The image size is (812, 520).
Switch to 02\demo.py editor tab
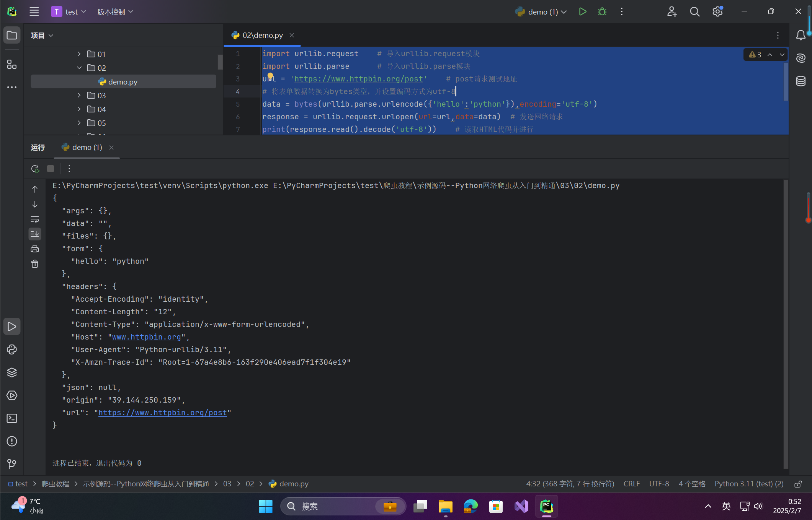[262, 35]
